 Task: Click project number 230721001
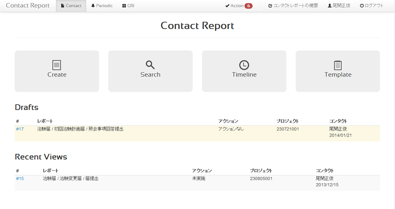pyautogui.click(x=288, y=129)
